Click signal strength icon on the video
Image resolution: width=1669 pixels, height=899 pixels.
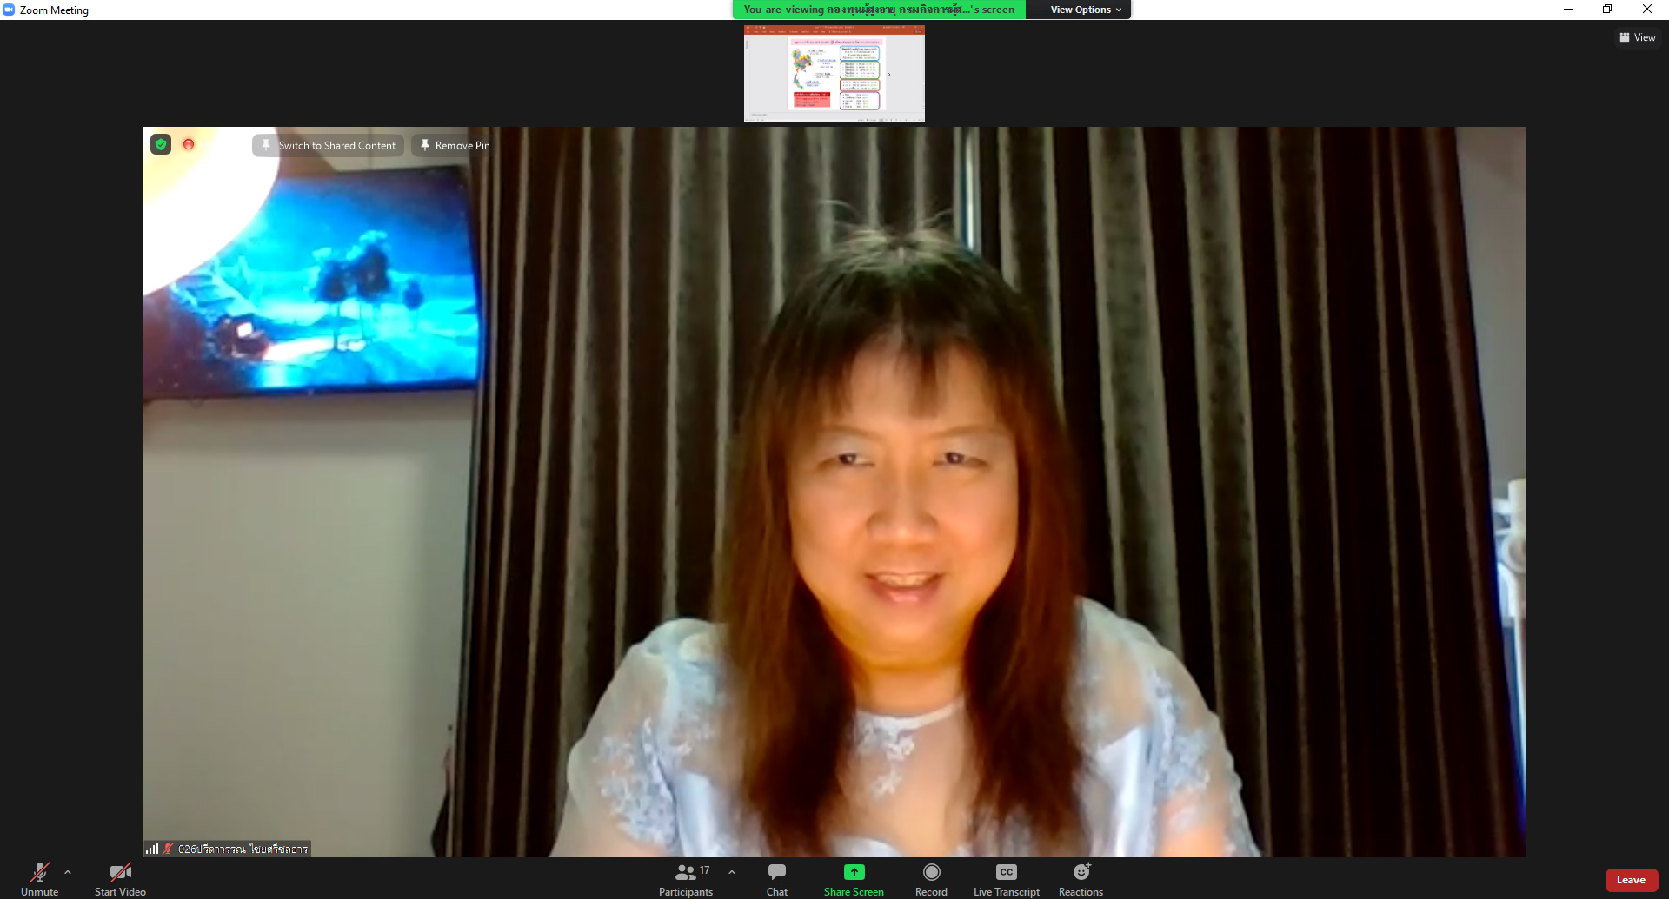[152, 849]
